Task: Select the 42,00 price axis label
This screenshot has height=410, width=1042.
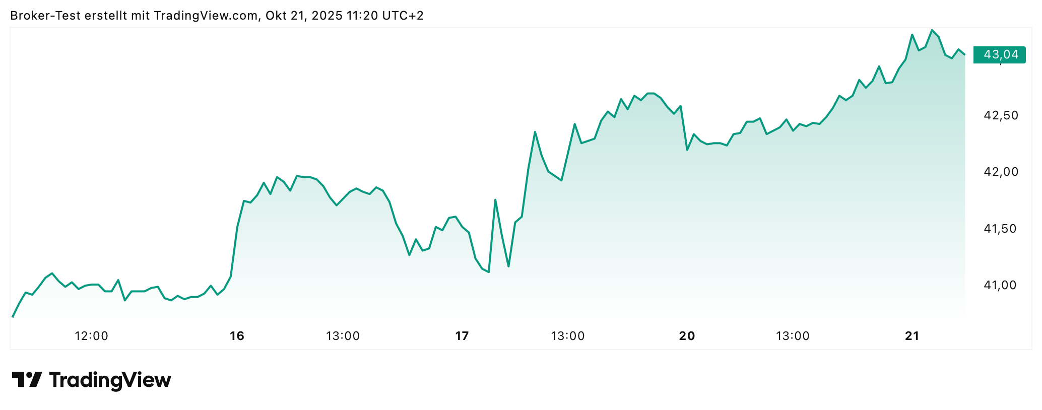Action: tap(1001, 172)
